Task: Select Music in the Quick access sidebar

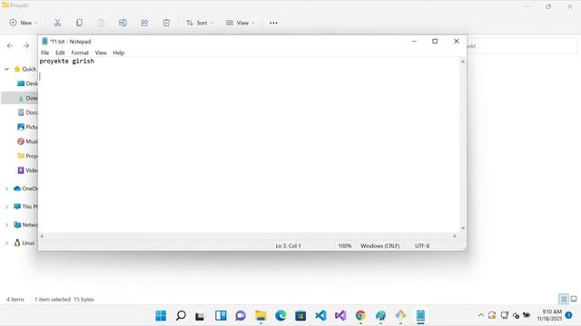Action: 27,141
